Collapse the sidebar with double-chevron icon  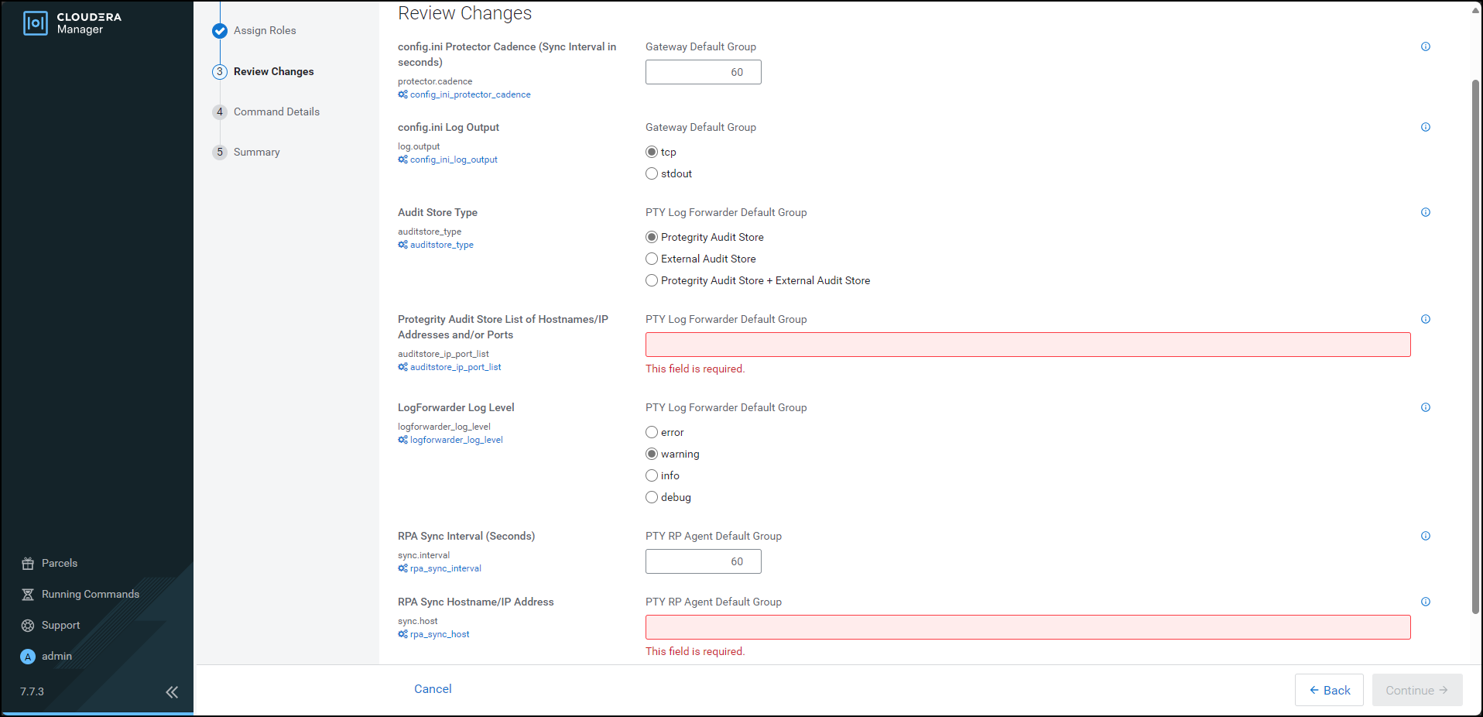172,691
